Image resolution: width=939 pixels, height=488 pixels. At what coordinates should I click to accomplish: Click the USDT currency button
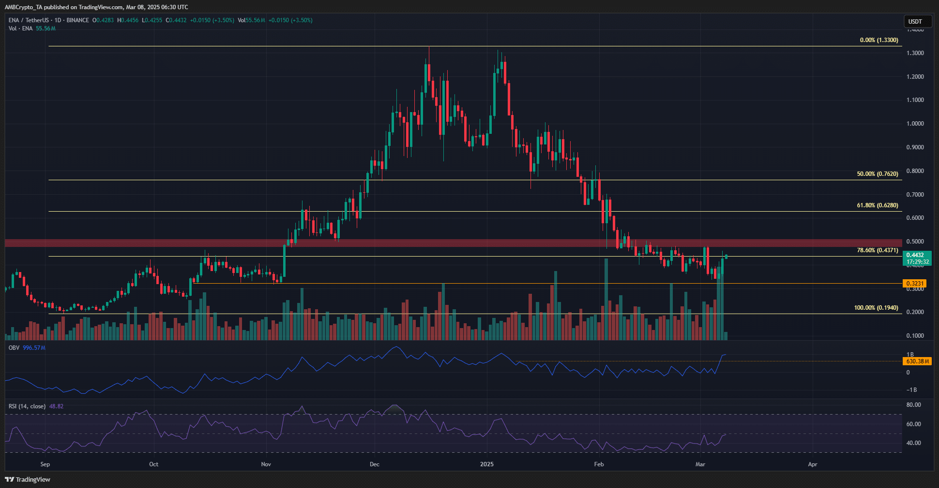(918, 21)
